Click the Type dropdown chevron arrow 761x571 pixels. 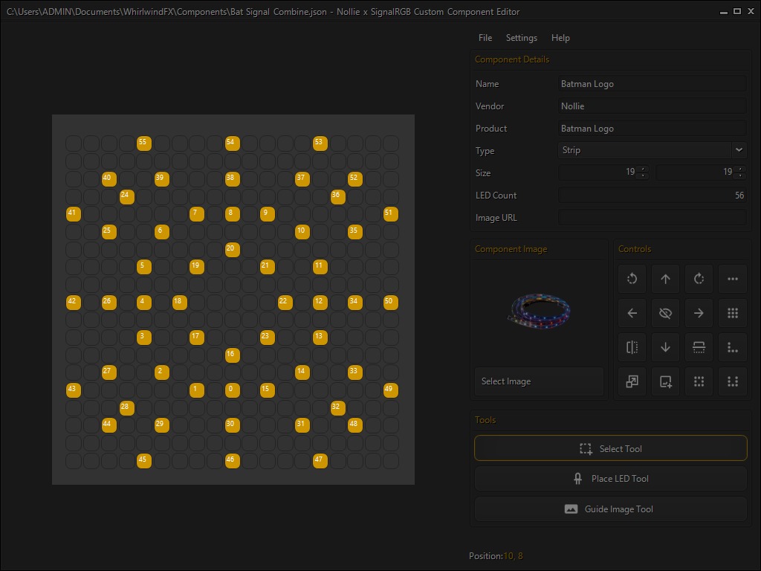(x=739, y=150)
